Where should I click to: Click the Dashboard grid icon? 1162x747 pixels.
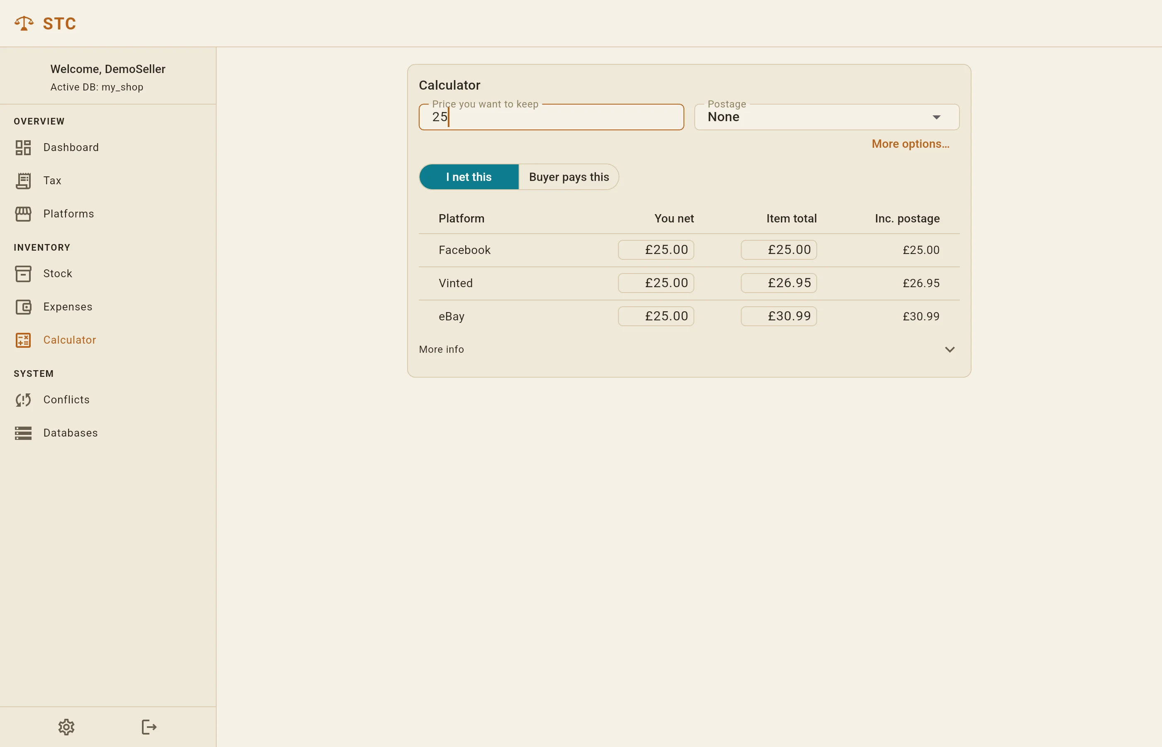[x=23, y=147]
